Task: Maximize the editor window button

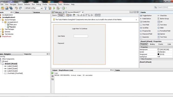Action: pyautogui.click(x=138, y=12)
